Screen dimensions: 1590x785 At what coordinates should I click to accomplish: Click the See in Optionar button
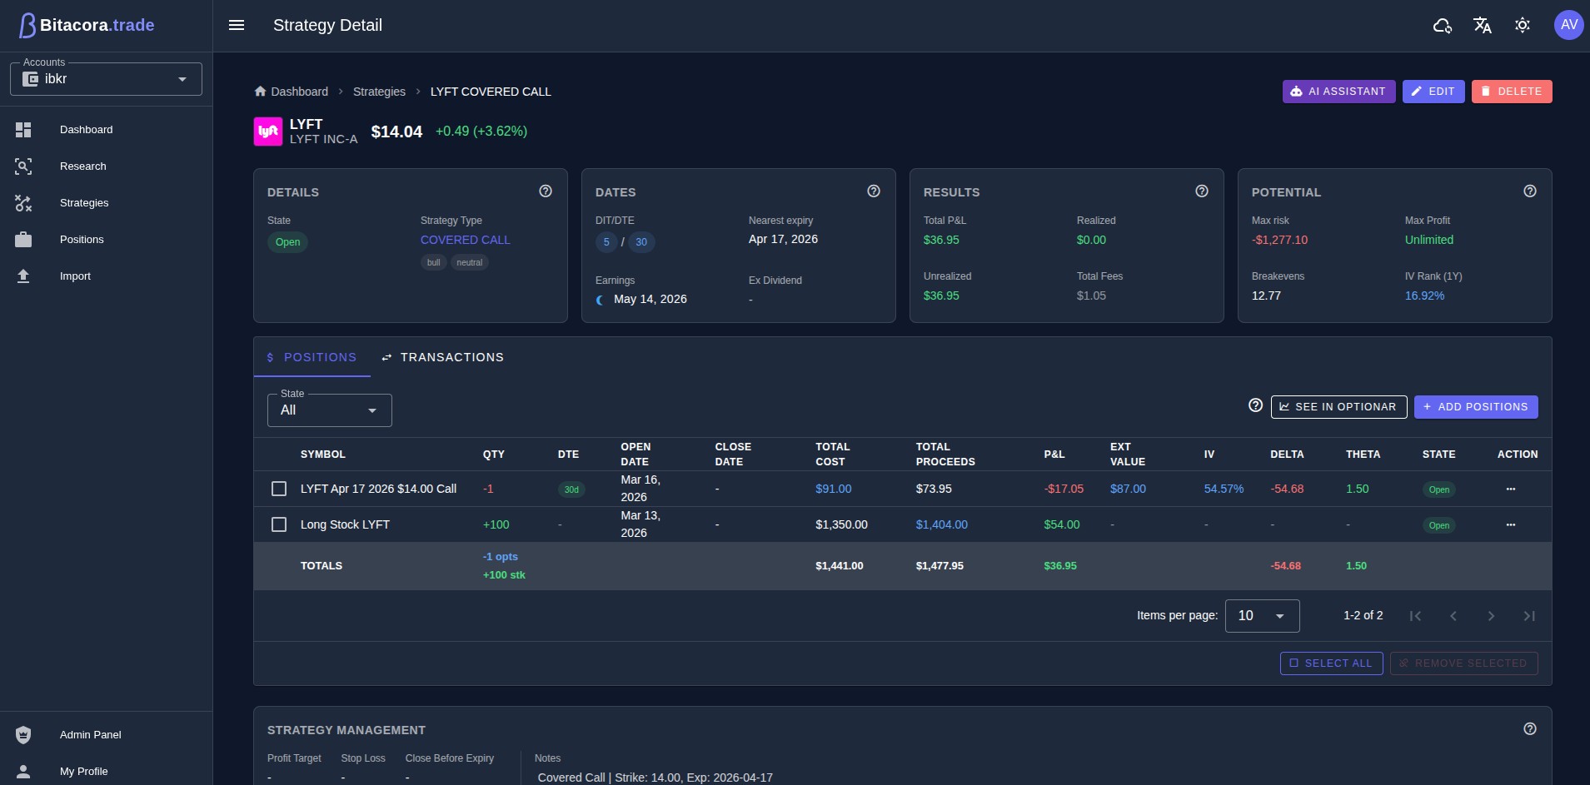(x=1338, y=407)
